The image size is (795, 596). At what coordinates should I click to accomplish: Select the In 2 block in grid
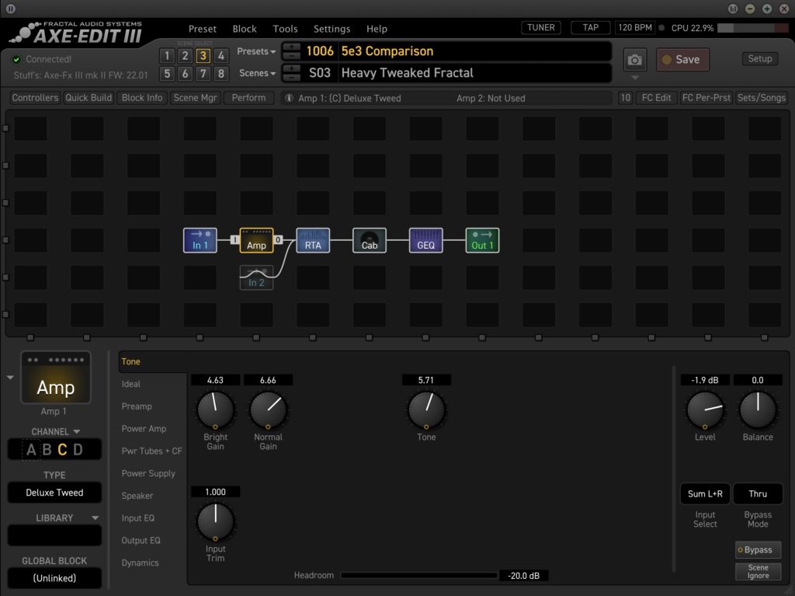[x=256, y=277]
